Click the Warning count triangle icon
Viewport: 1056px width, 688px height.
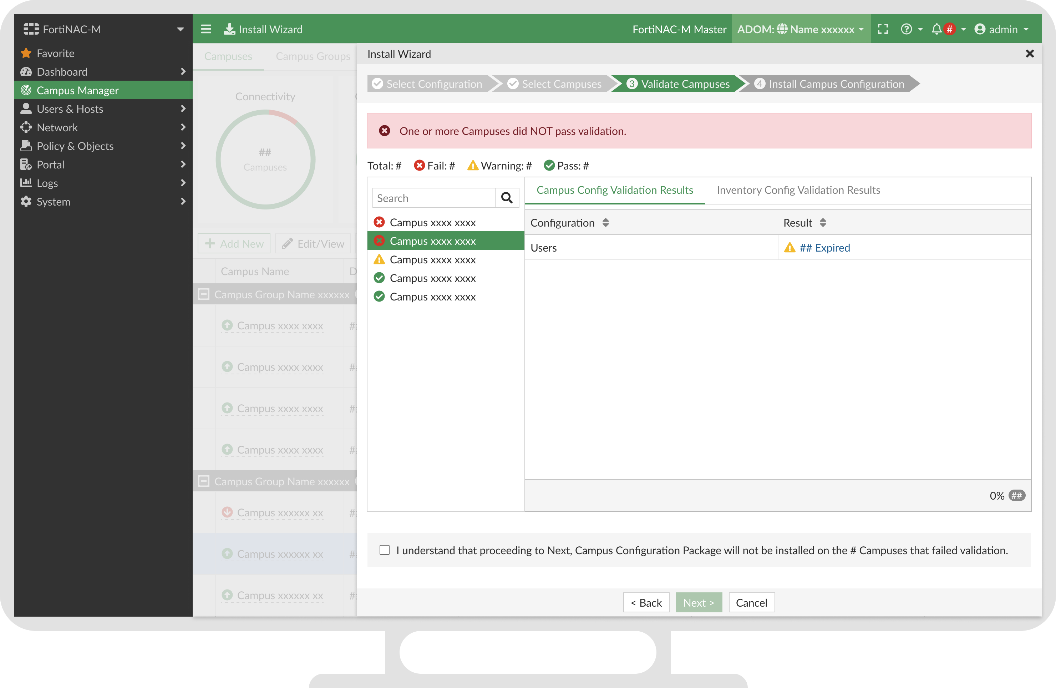(x=473, y=166)
